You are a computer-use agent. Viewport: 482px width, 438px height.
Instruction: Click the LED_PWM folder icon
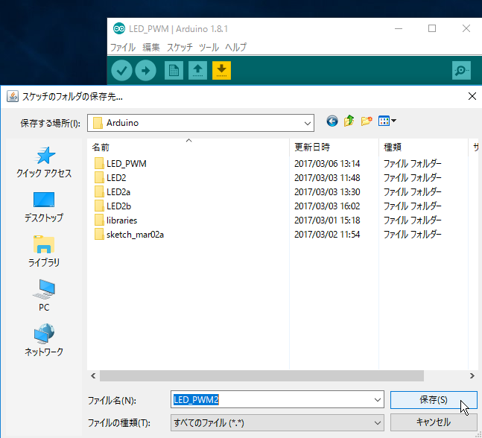click(99, 164)
